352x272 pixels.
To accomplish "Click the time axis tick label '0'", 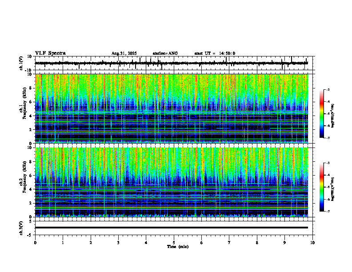I will [x=35, y=243].
